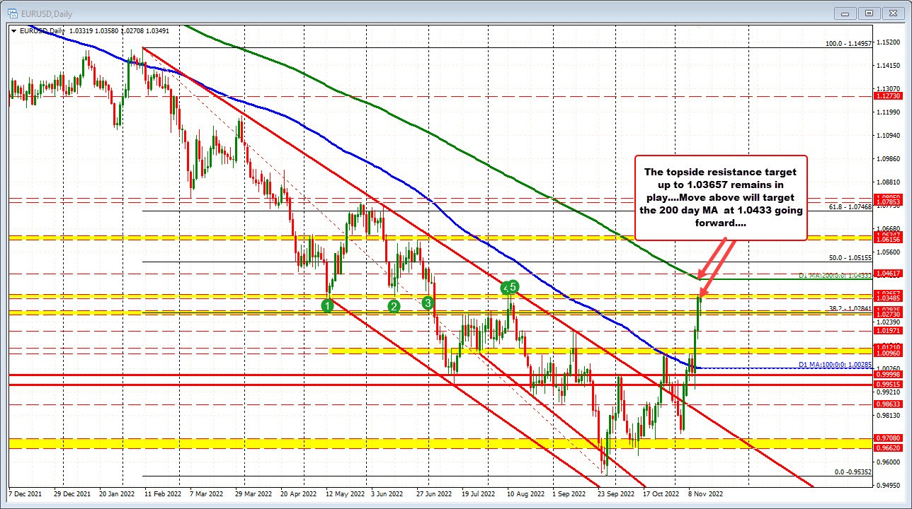
Task: Click the '7 Dec 2021' date on time axis
Action: tap(25, 493)
